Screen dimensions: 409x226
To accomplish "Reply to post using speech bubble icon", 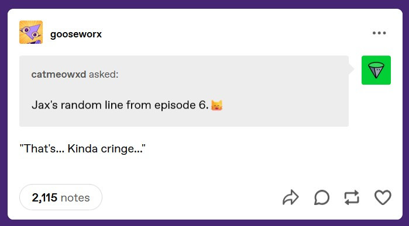I will coord(321,197).
